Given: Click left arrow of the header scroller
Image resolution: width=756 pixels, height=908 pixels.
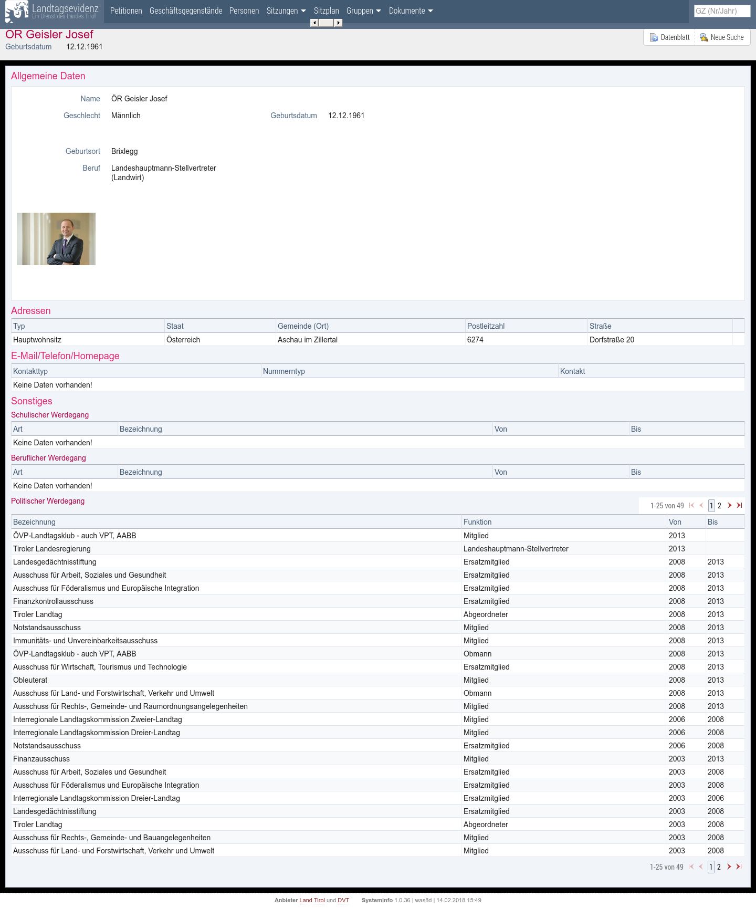Looking at the screenshot, I should coord(314,23).
